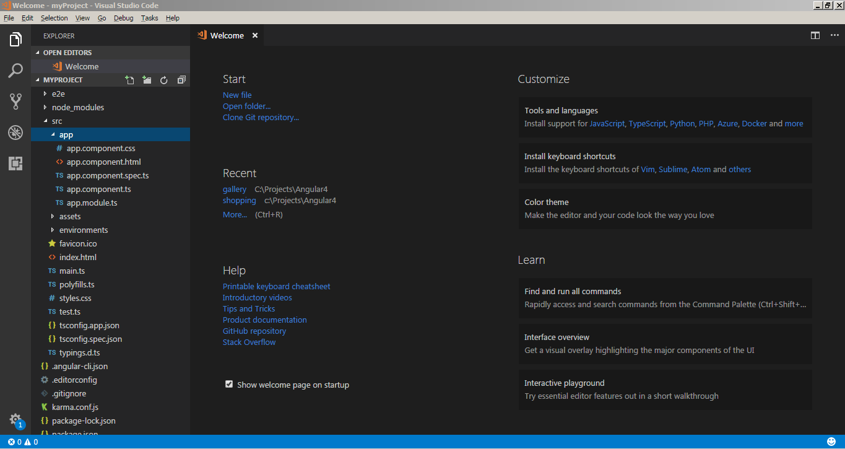
Task: Uncheck Show welcome page on startup
Action: tap(229, 385)
